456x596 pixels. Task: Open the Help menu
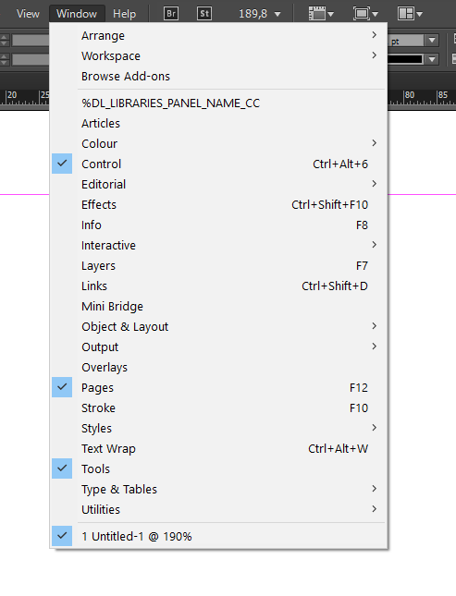pyautogui.click(x=124, y=14)
